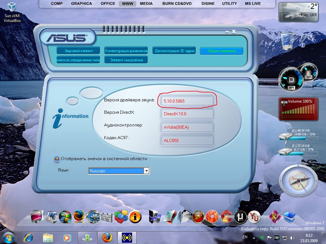Click the monitor icon in the dock
Viewport: 326px width, 244px height.
pos(37,217)
